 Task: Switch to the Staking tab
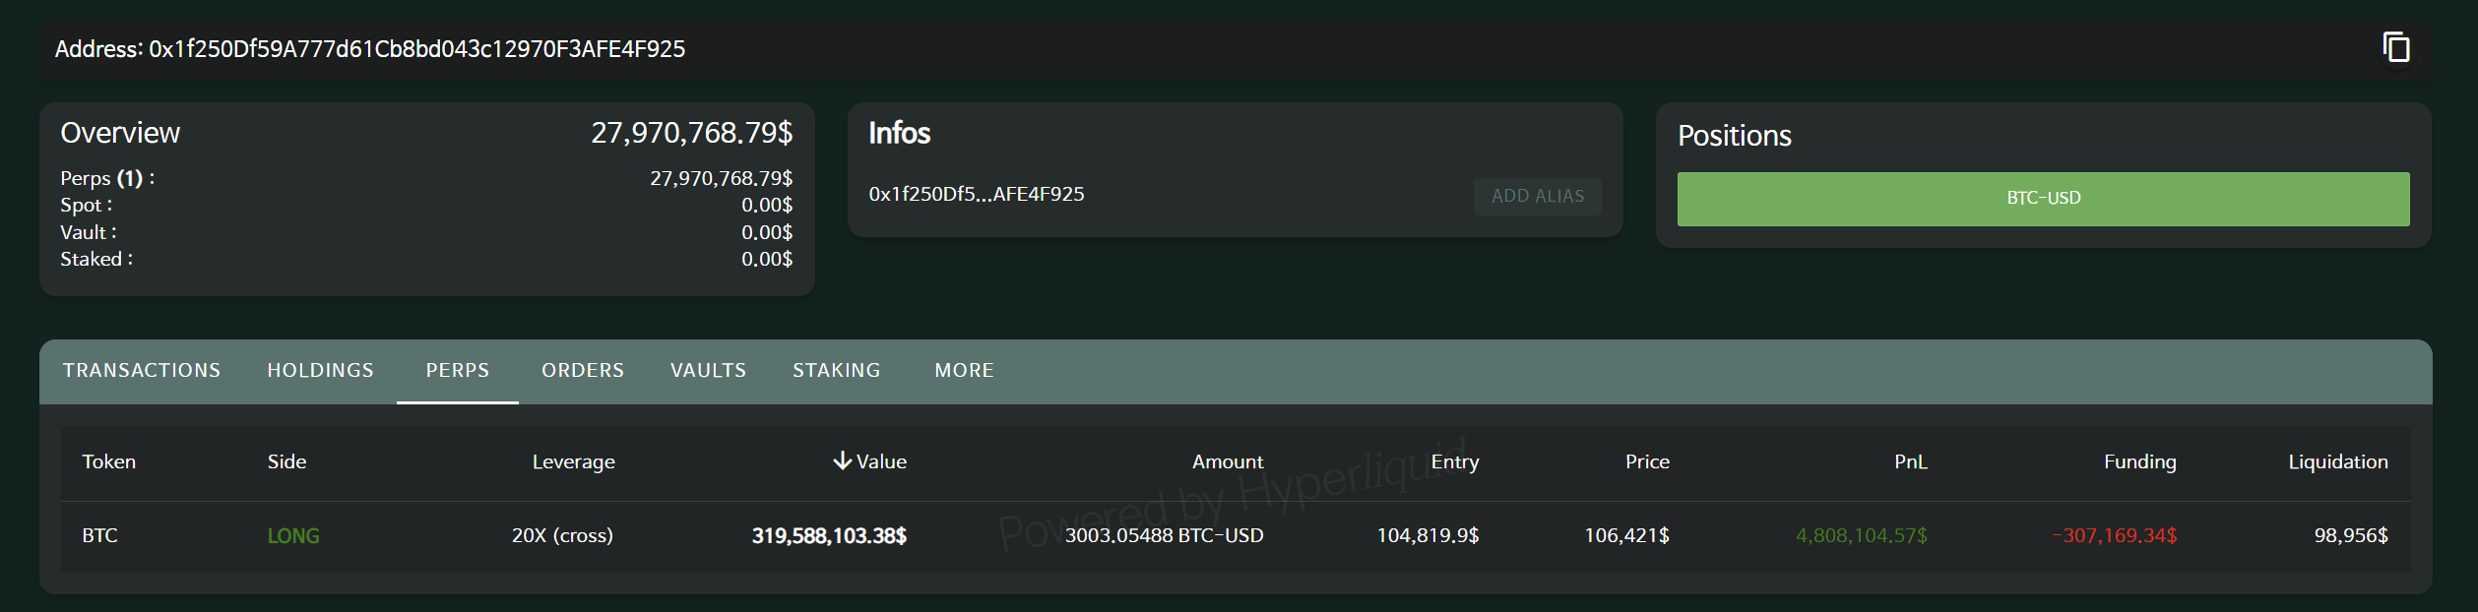click(836, 371)
